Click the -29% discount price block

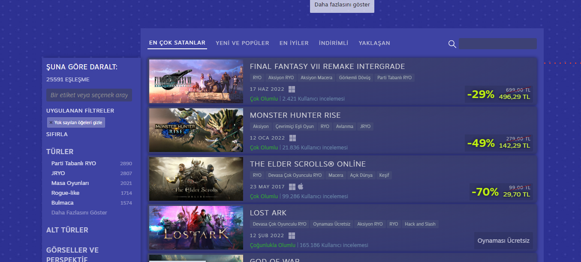[x=499, y=94]
